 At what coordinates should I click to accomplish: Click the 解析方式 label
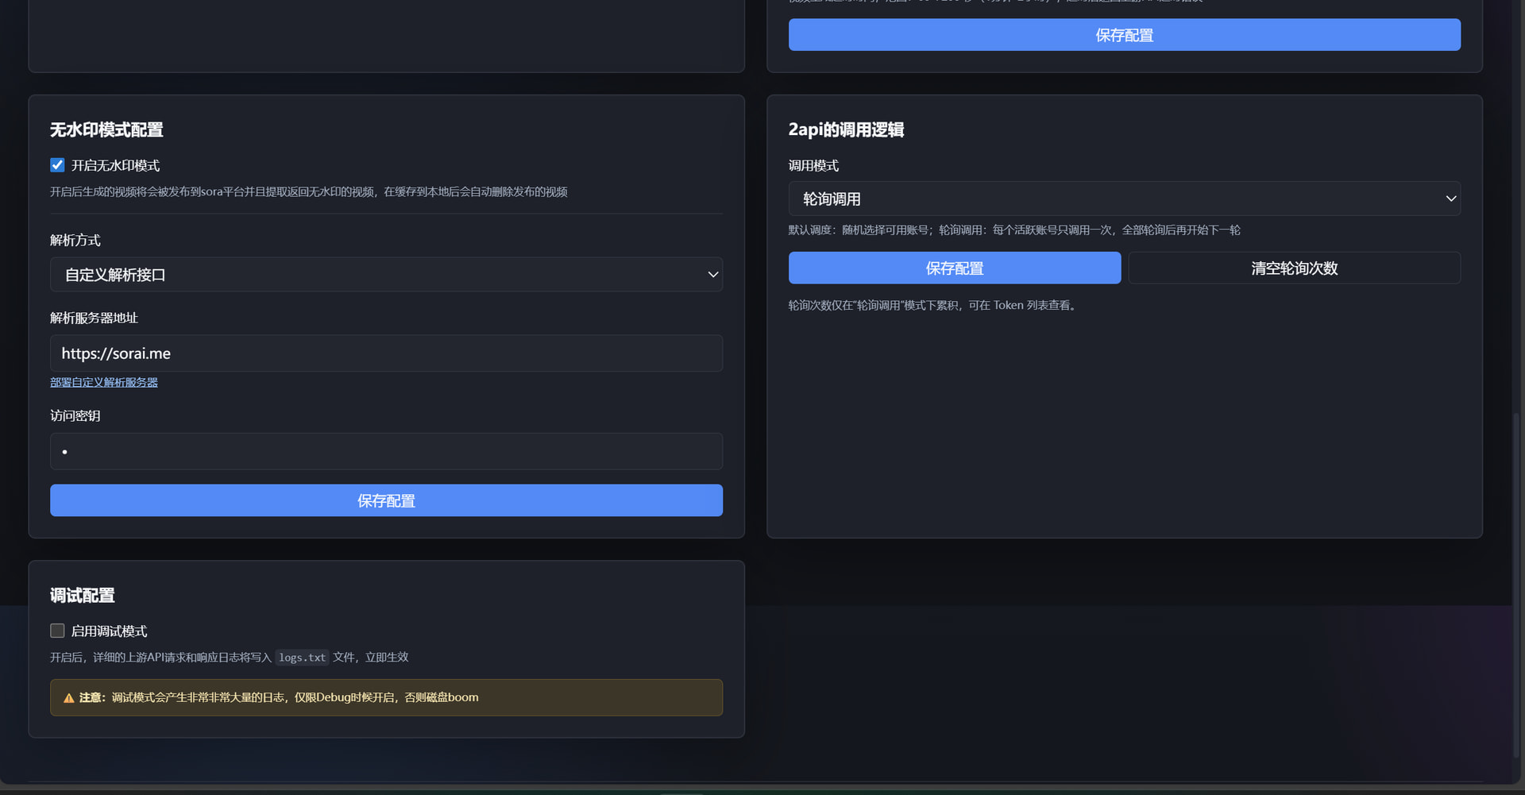pos(75,240)
